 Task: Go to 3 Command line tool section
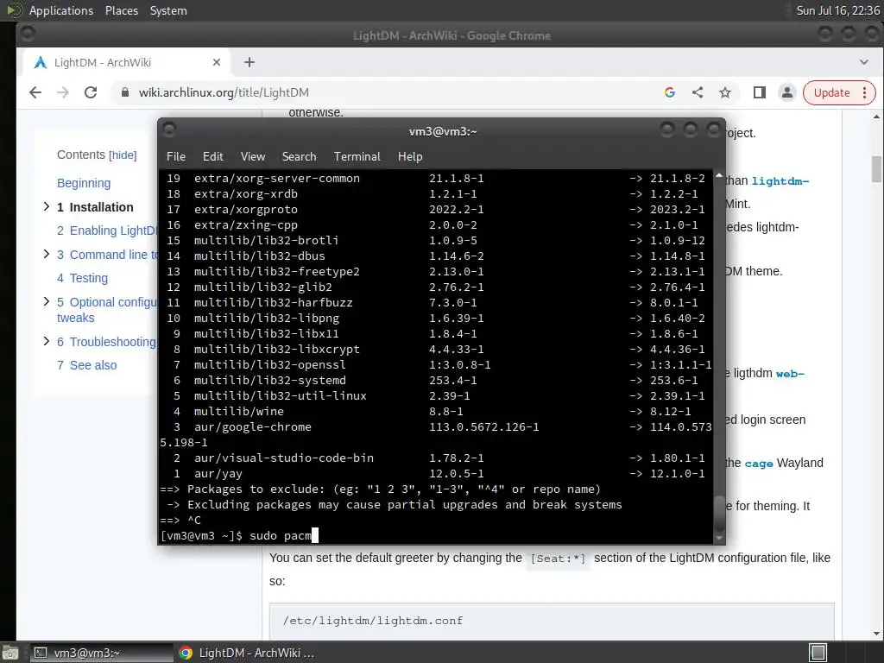pos(107,255)
